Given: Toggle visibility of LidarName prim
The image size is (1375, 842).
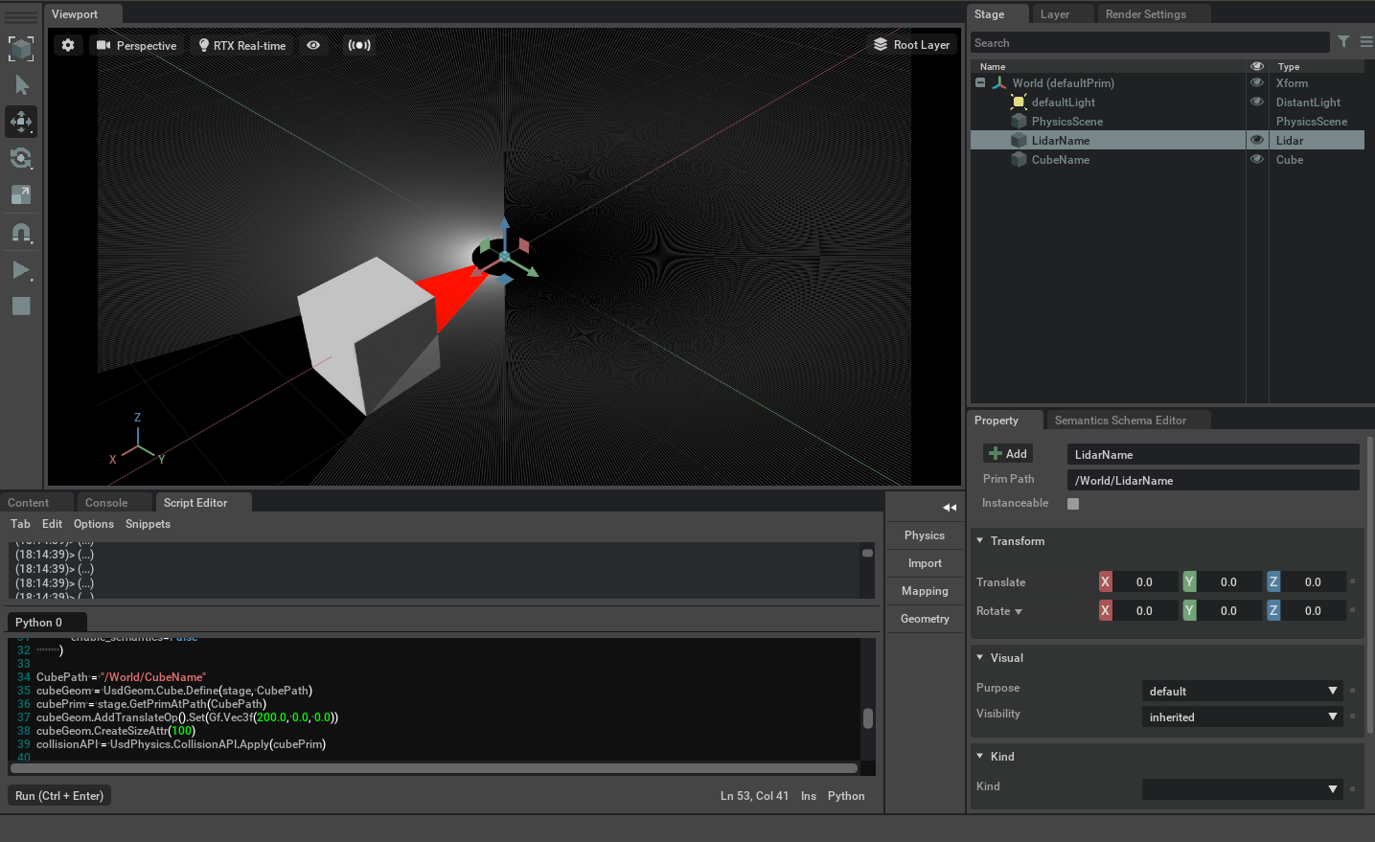Looking at the screenshot, I should pyautogui.click(x=1257, y=140).
